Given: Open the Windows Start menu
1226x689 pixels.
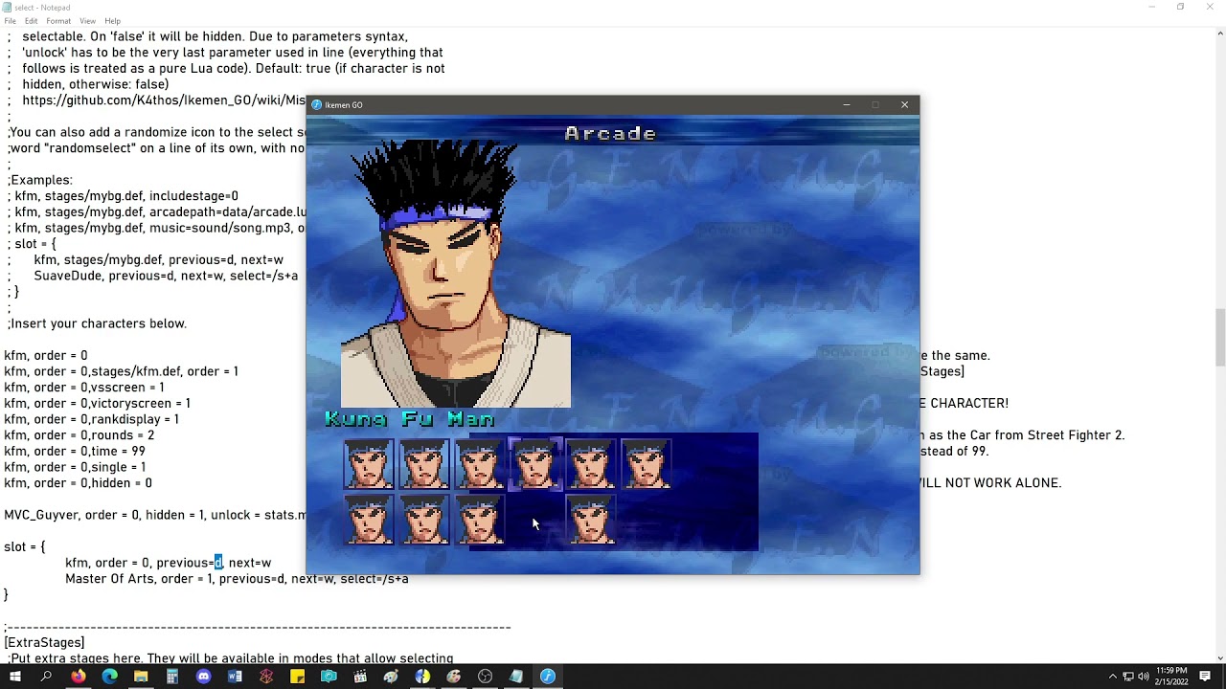Looking at the screenshot, I should 14,677.
